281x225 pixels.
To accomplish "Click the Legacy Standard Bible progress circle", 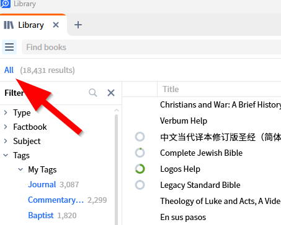I will pos(140,185).
